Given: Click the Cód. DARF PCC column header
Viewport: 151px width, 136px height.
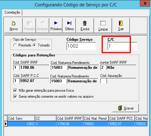Looking at the screenshot, I should [122, 119].
